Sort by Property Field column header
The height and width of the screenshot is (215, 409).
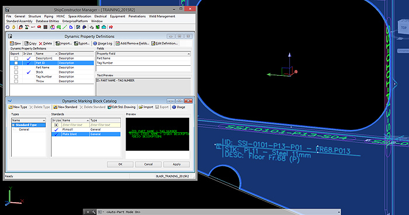(x=144, y=54)
